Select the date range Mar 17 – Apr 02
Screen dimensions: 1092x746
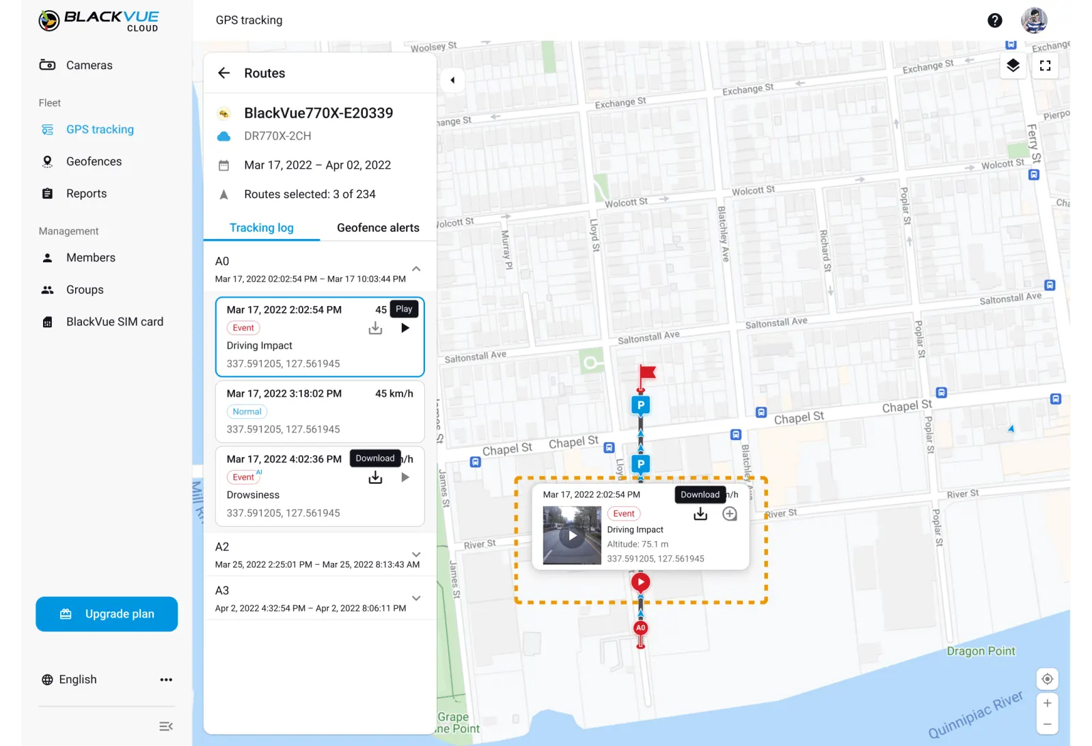pos(318,165)
